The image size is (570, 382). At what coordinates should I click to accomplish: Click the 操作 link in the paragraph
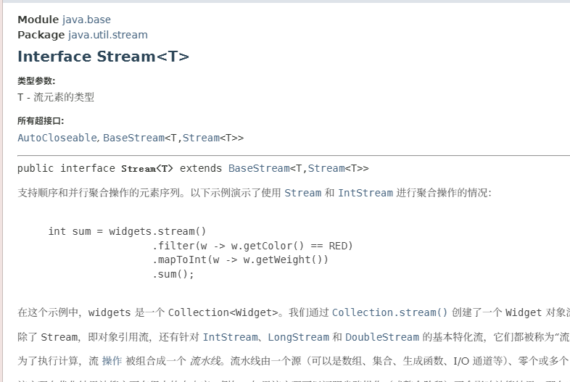pos(112,360)
